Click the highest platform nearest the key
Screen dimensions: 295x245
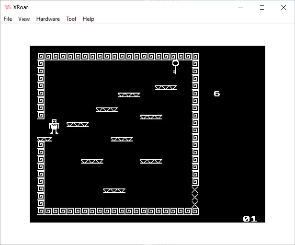pyautogui.click(x=166, y=87)
